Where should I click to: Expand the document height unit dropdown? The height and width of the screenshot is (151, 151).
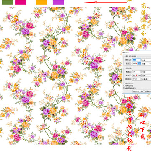(146, 75)
